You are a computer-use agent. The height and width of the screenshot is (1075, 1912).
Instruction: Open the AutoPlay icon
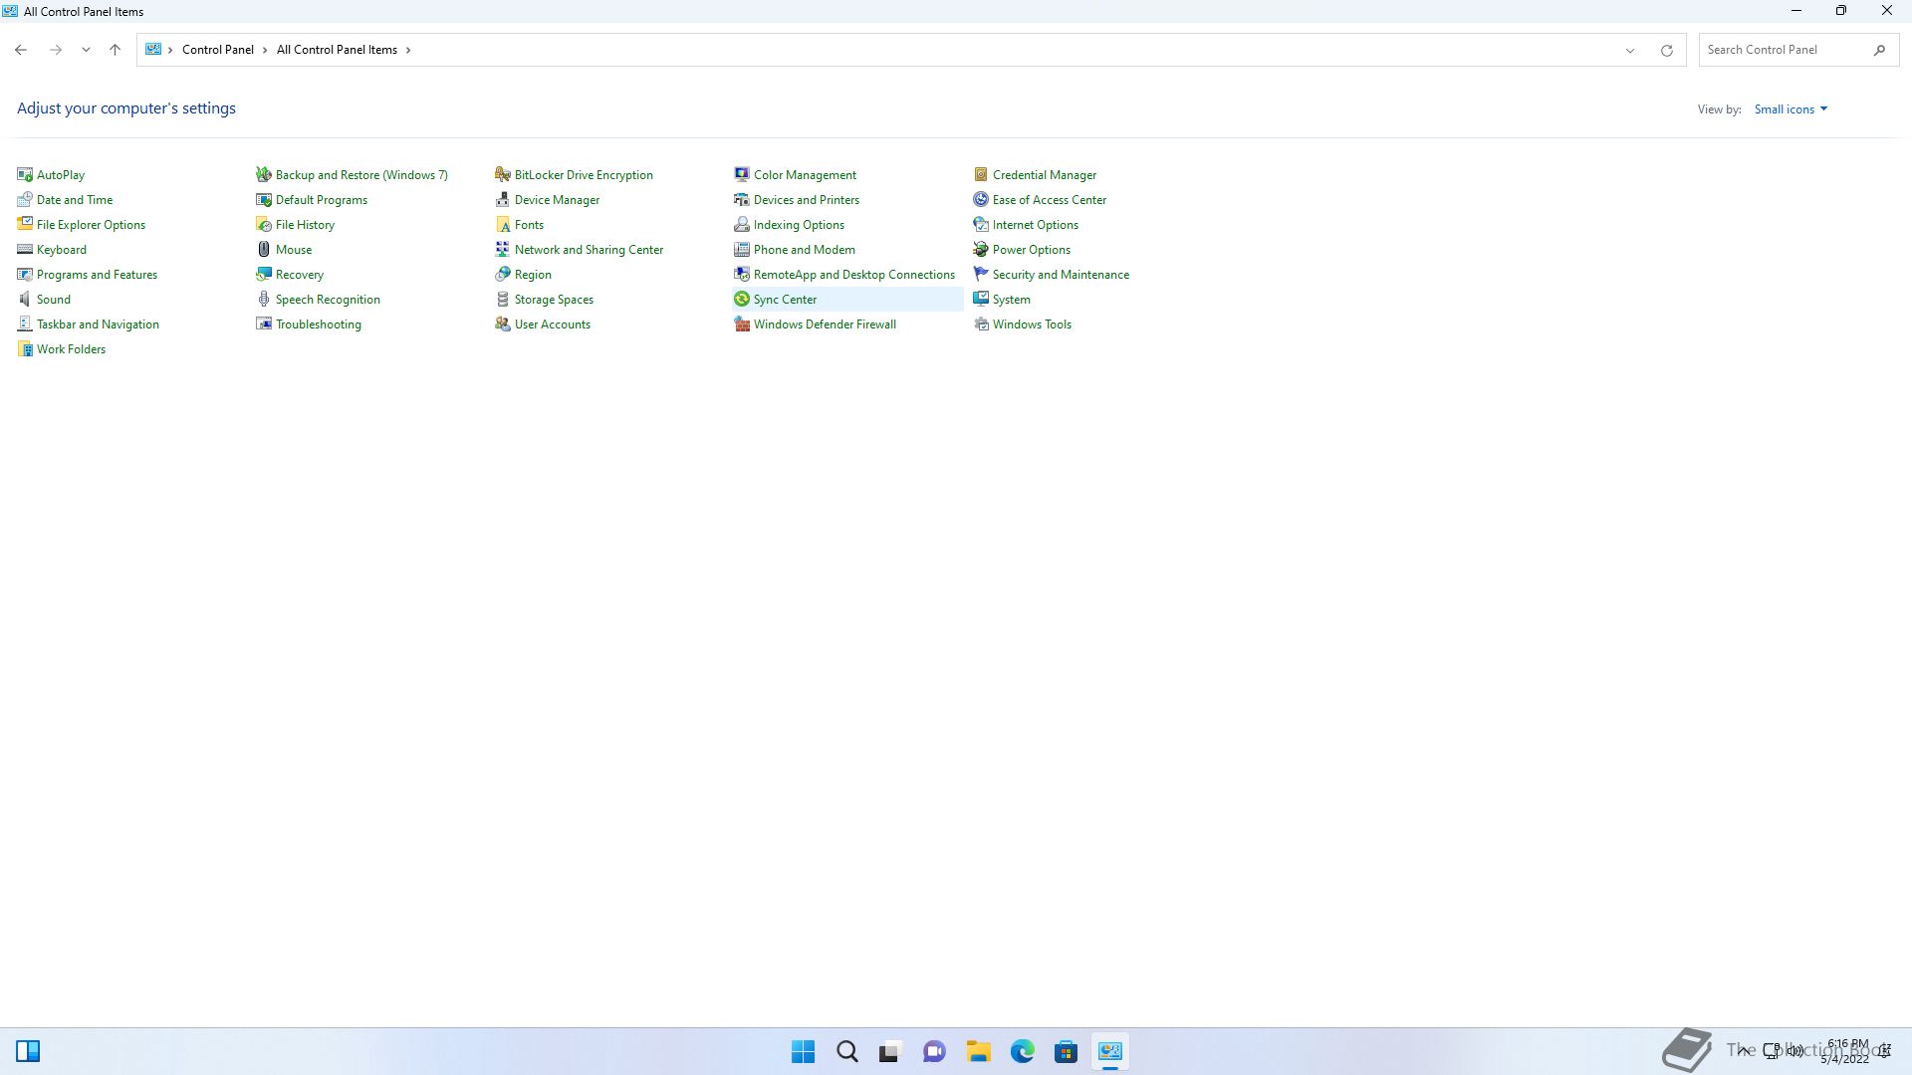pos(25,174)
